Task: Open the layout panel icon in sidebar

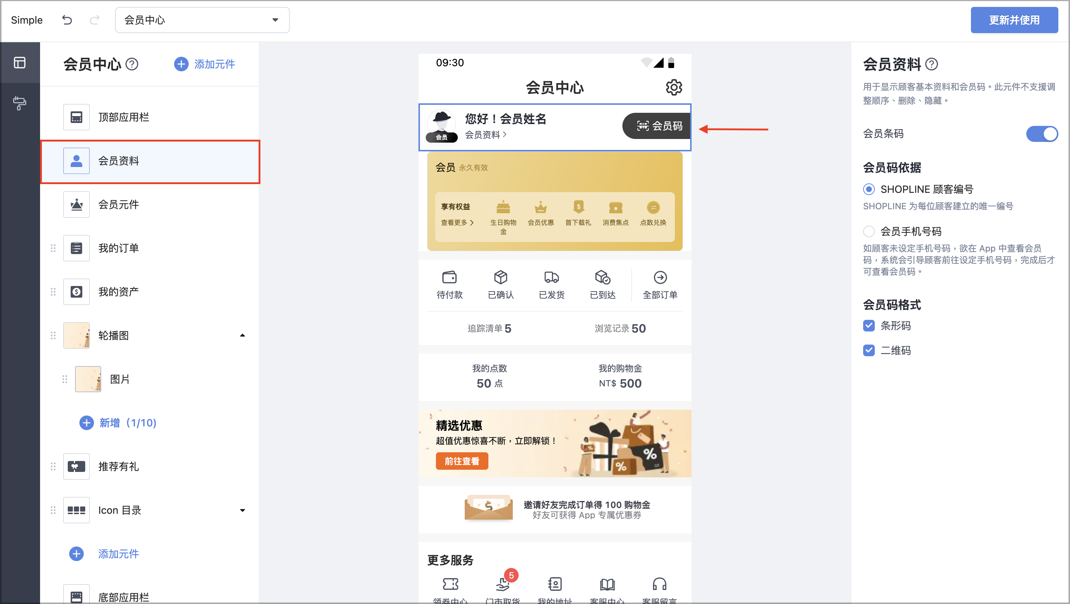Action: [x=20, y=63]
